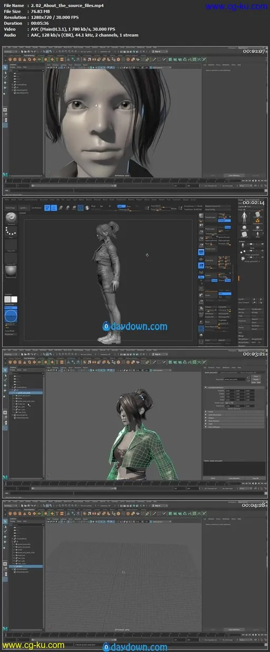
Task: Click ZBrush main color swatch (right, under Gradient)
Action: [x=14, y=299]
